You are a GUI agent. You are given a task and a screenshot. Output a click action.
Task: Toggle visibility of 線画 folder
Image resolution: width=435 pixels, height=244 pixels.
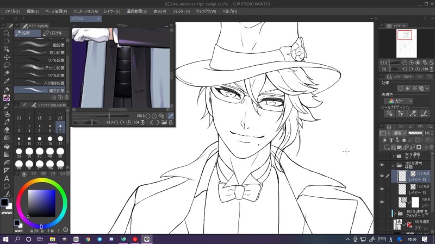(x=382, y=165)
